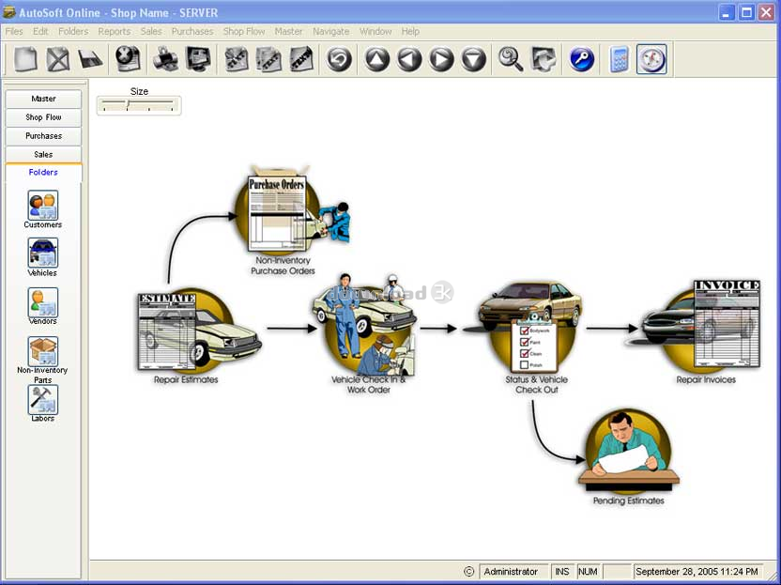Click the Right arrow navigation button
The width and height of the screenshot is (781, 585).
point(442,59)
